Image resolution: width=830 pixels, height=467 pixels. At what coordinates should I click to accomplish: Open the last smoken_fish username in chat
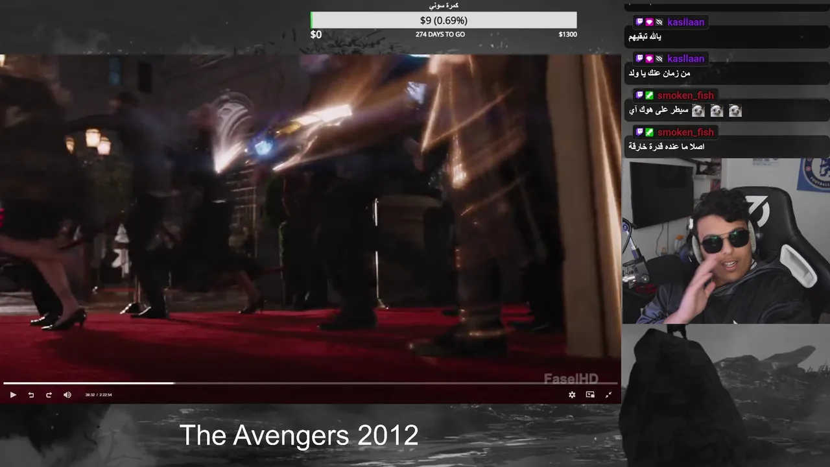point(685,132)
